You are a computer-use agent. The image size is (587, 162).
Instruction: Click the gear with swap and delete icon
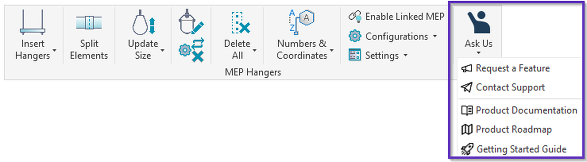pyautogui.click(x=192, y=50)
